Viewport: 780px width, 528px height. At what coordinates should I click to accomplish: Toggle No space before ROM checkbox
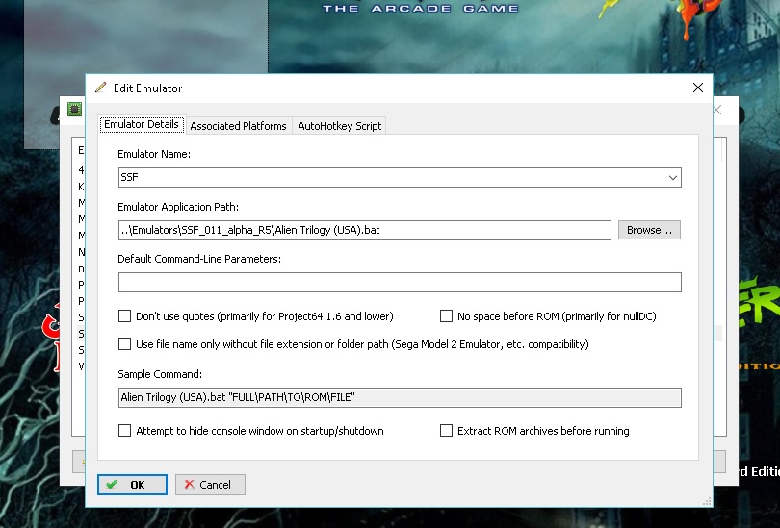(x=446, y=315)
